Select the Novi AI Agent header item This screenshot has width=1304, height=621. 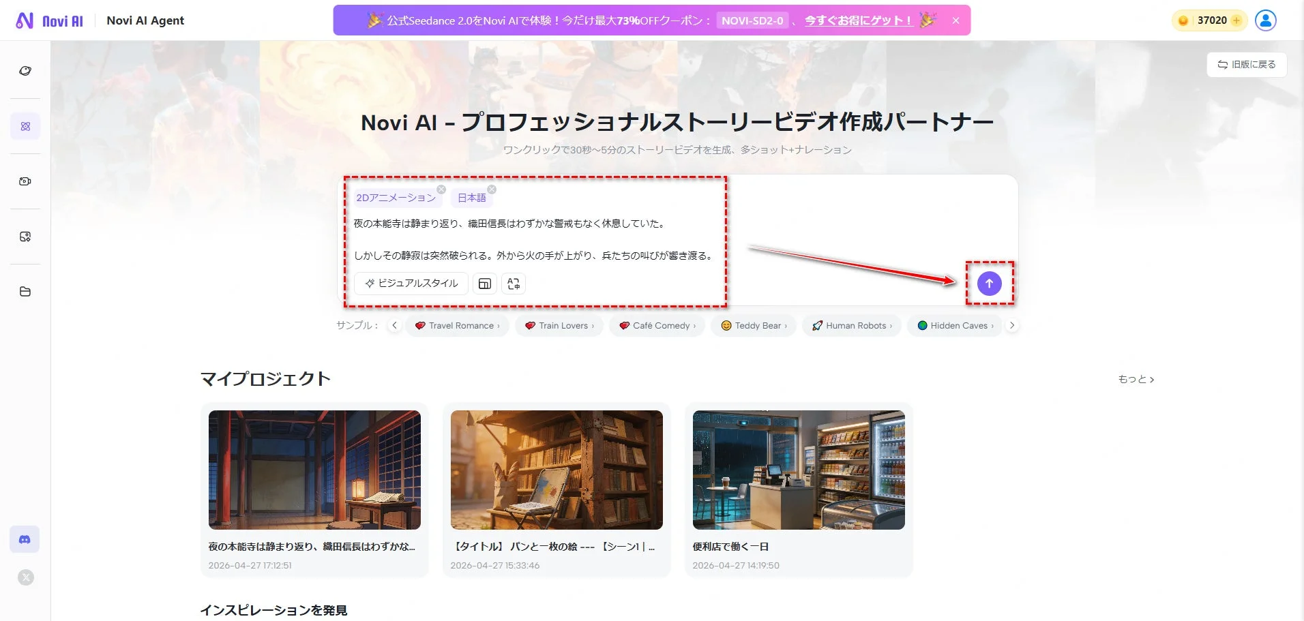coord(145,20)
